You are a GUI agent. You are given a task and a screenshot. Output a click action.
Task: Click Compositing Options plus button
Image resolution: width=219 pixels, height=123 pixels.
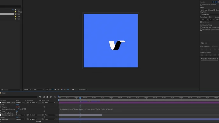tap(17, 113)
